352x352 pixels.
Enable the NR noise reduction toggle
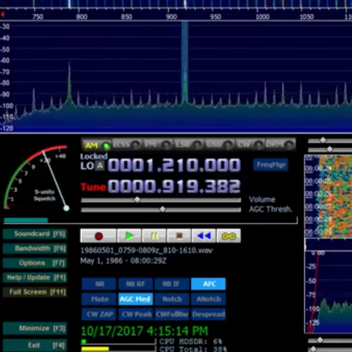pos(99,284)
